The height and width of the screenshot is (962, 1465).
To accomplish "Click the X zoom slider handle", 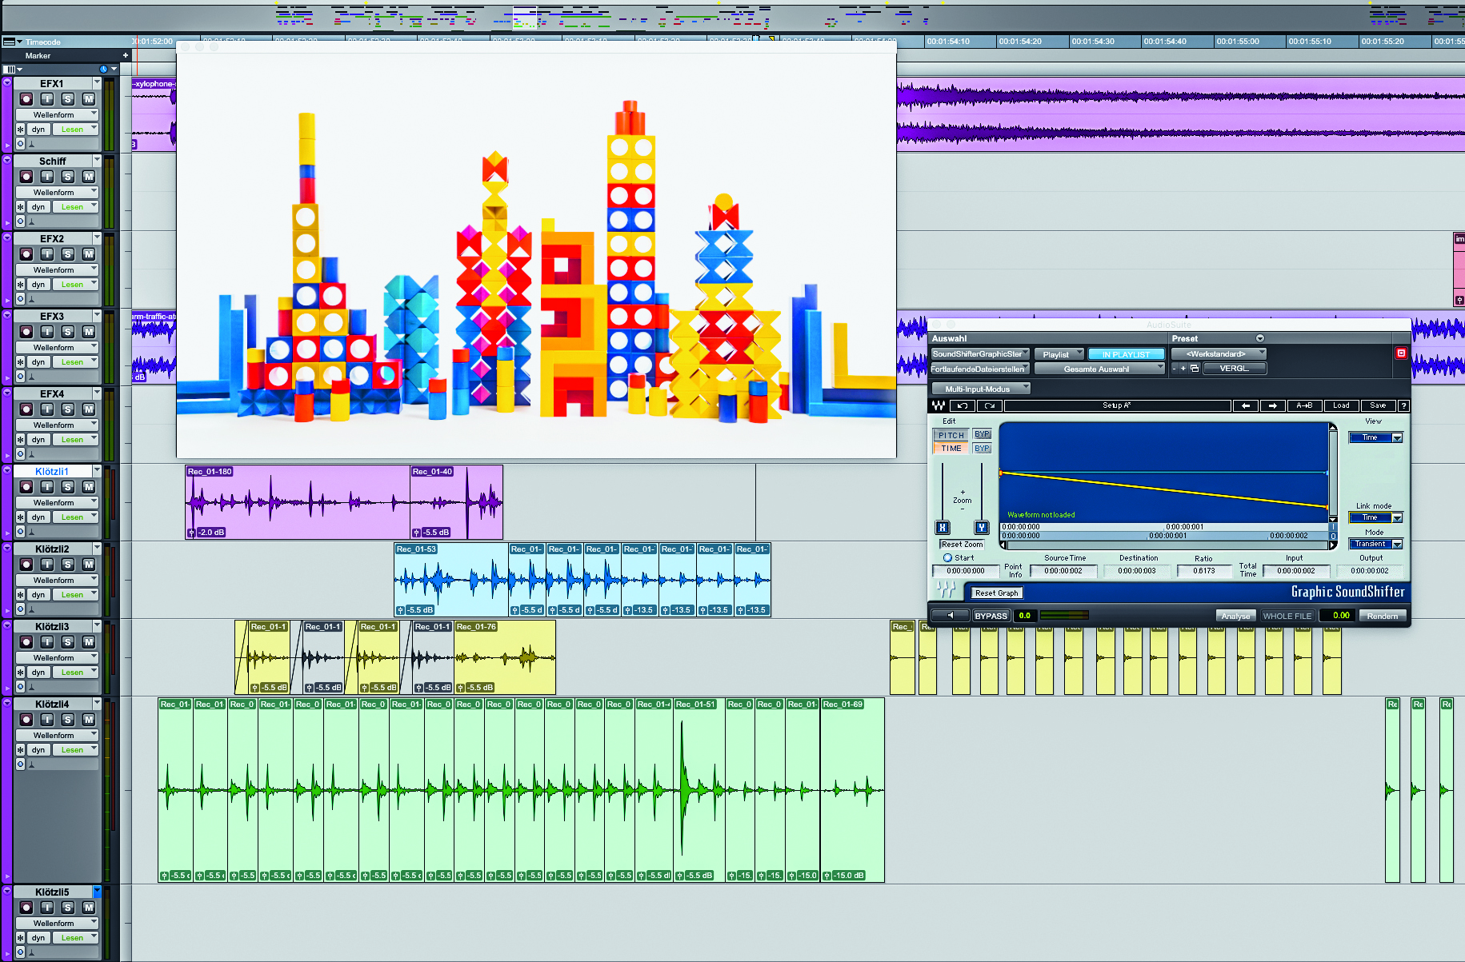I will click(x=943, y=528).
